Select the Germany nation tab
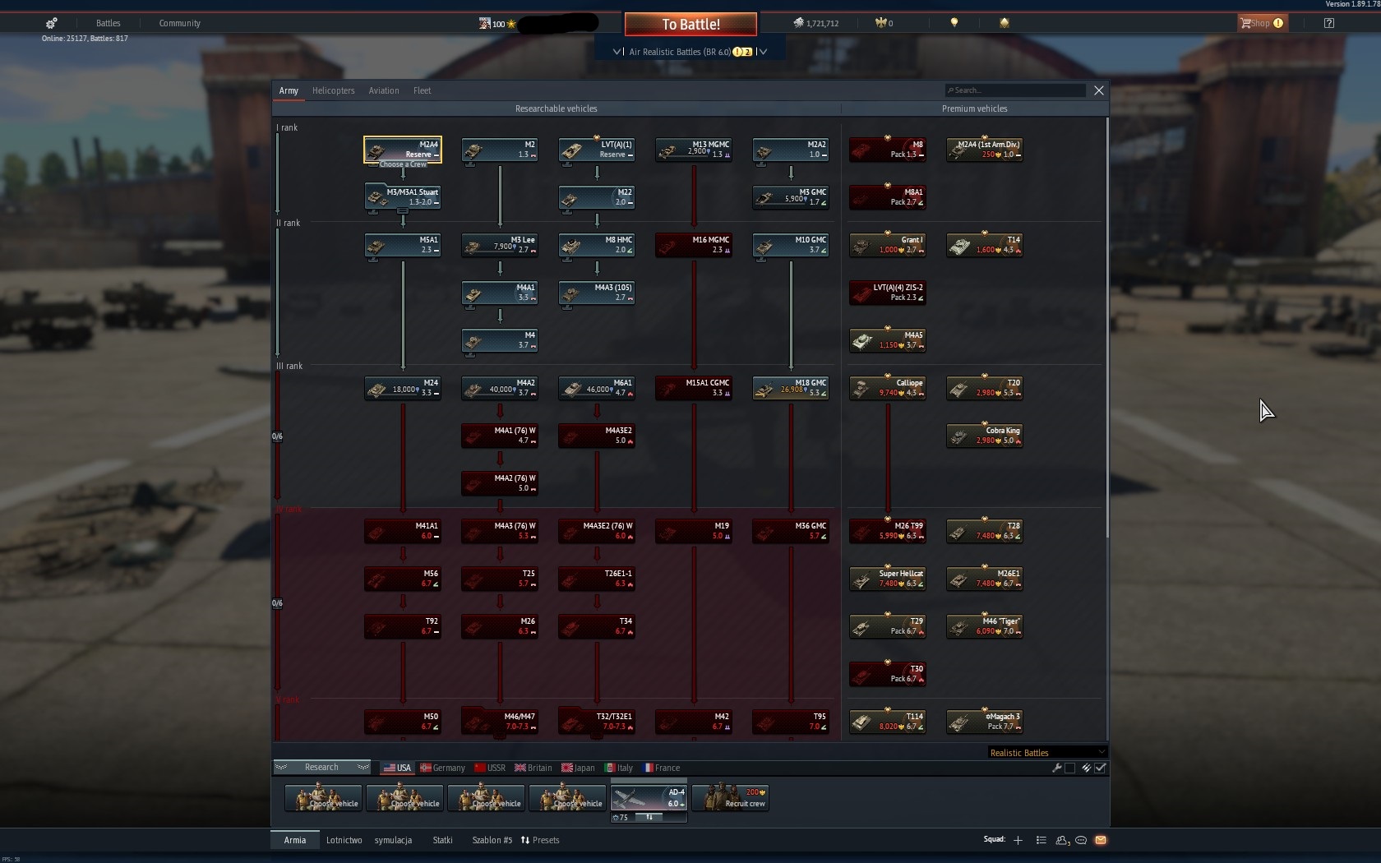The image size is (1381, 863). click(442, 768)
